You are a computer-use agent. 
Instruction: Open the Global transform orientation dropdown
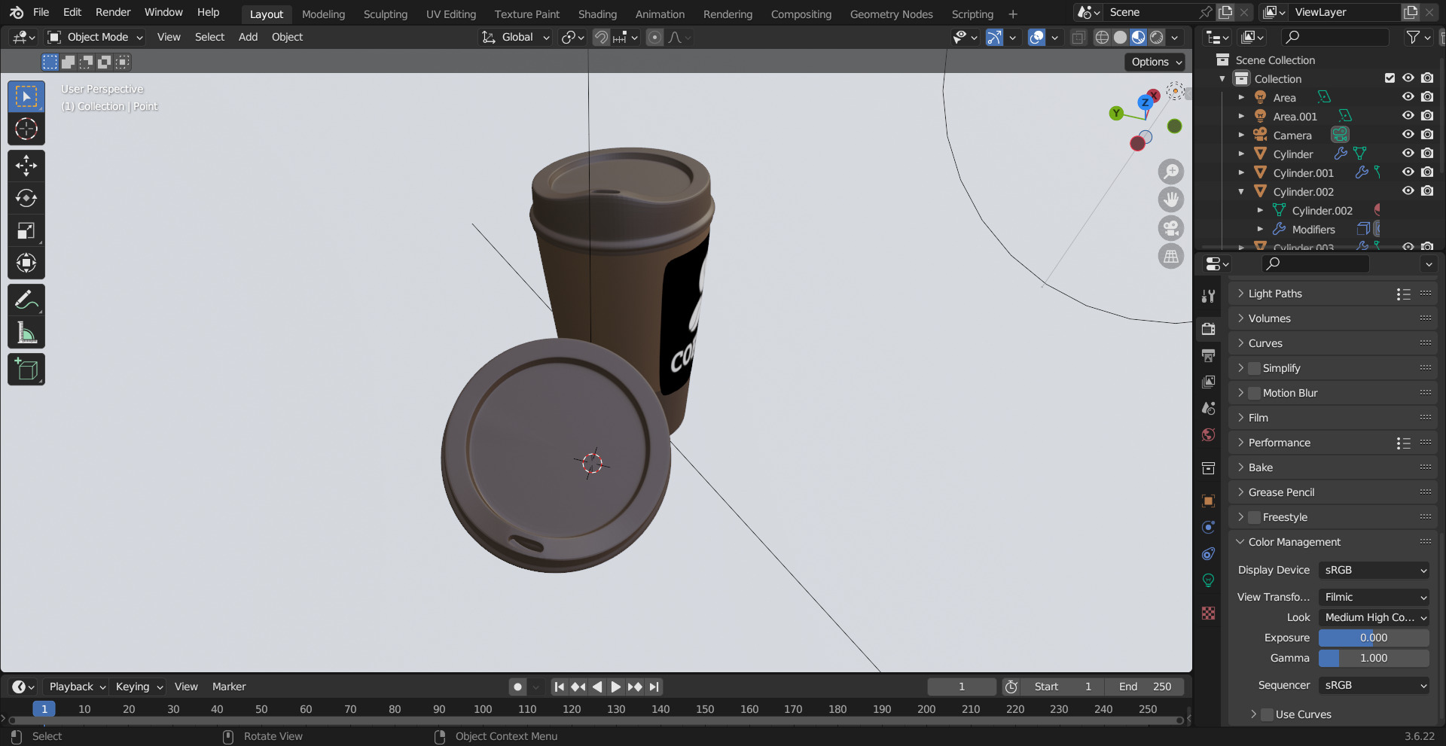coord(516,37)
